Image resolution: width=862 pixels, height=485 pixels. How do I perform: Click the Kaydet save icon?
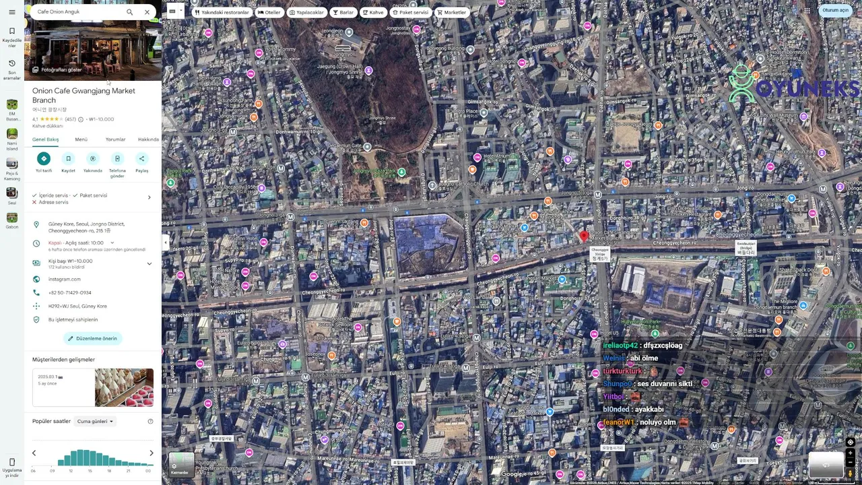tap(68, 158)
